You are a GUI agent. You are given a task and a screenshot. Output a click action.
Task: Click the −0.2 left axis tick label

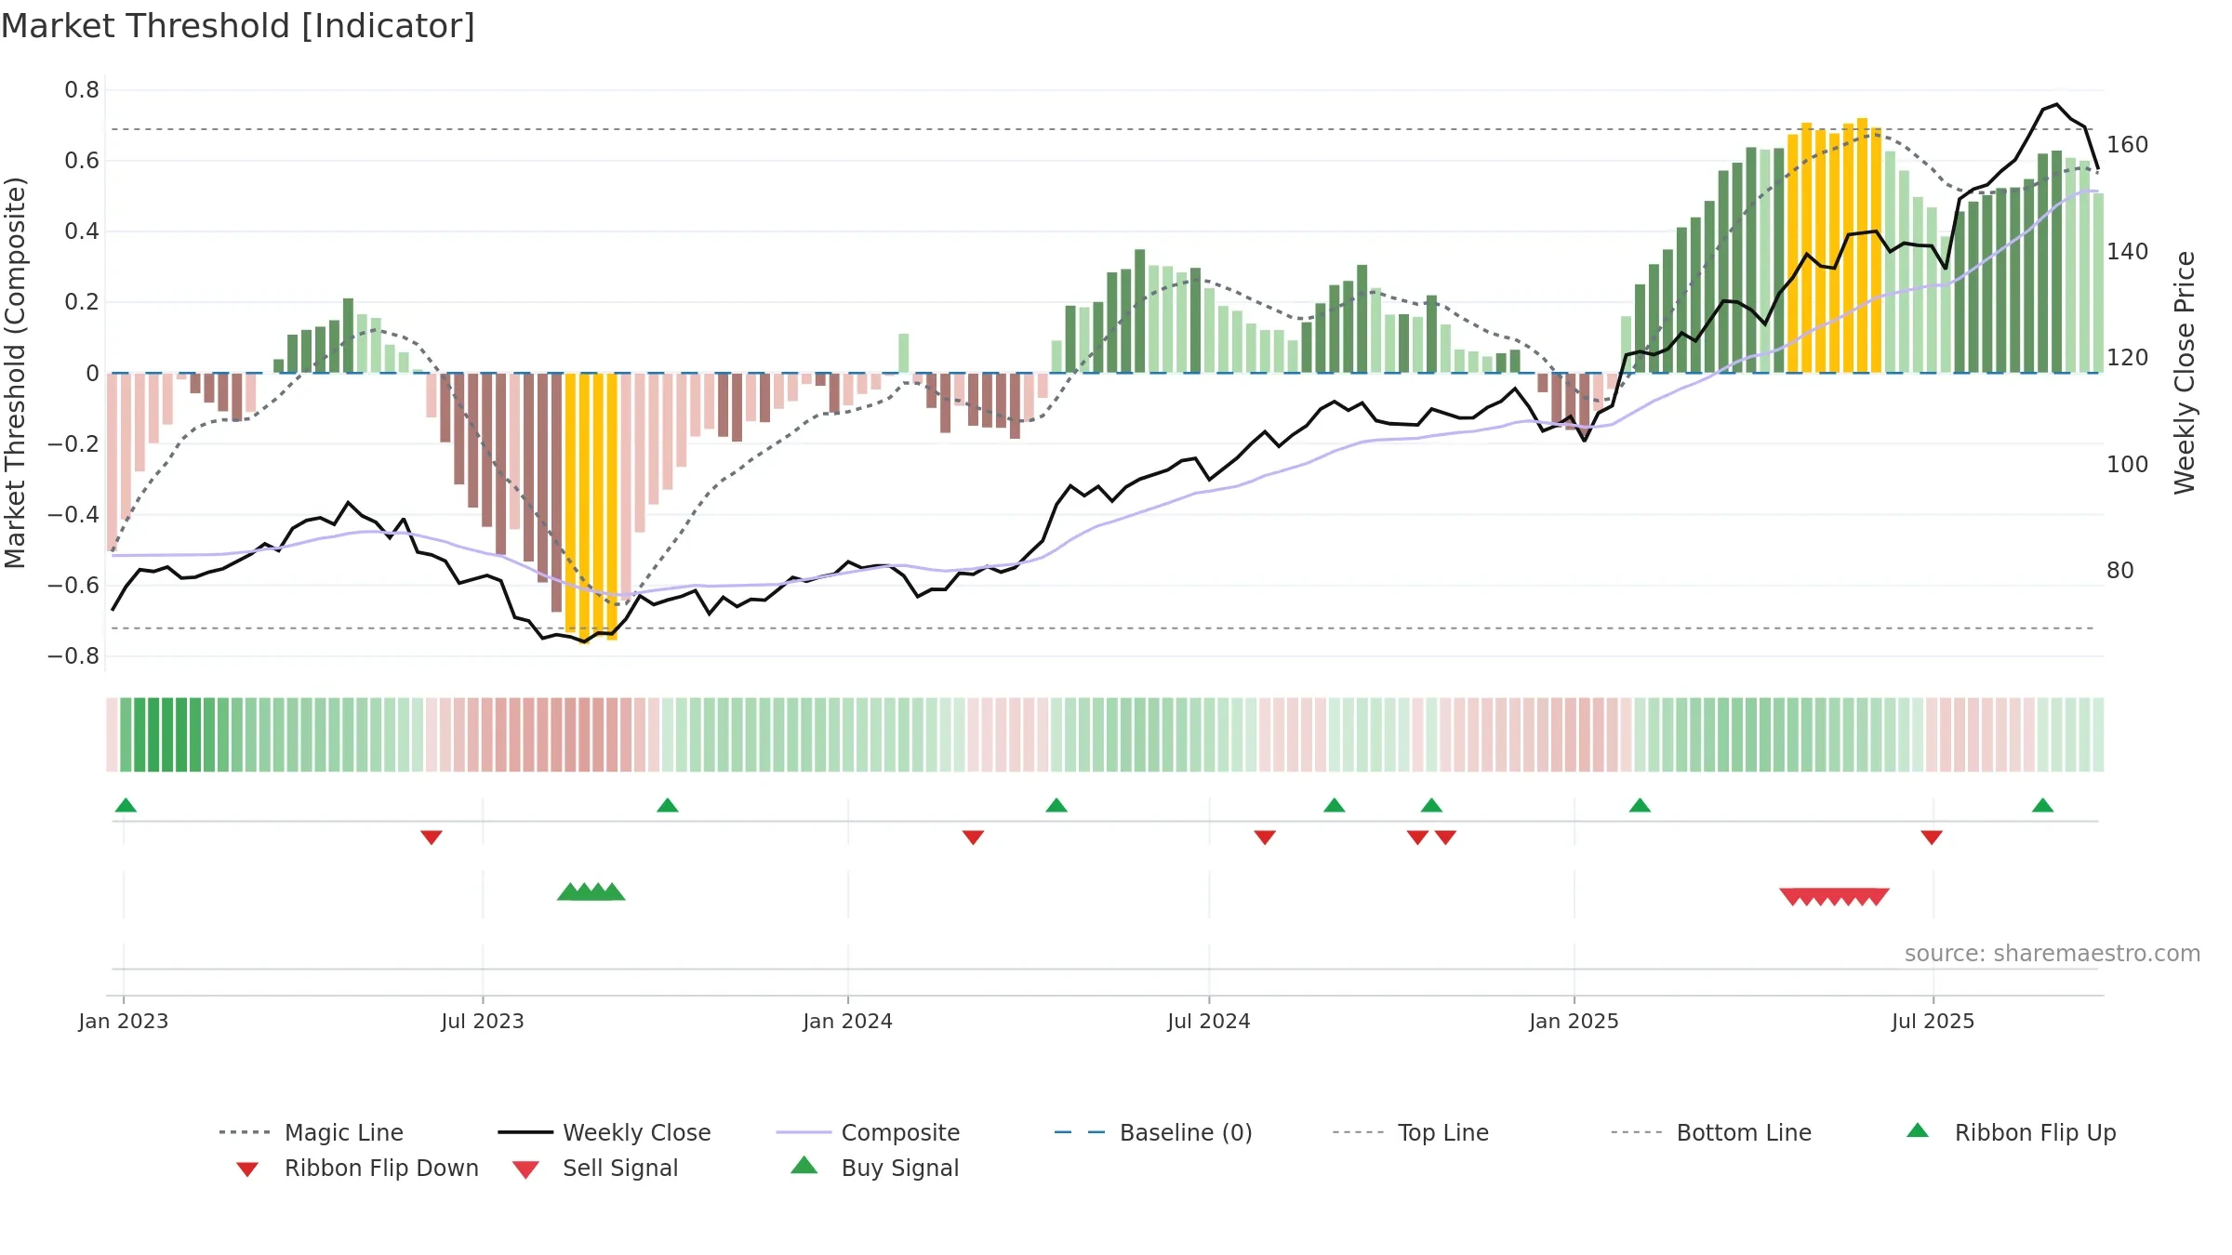[x=73, y=444]
